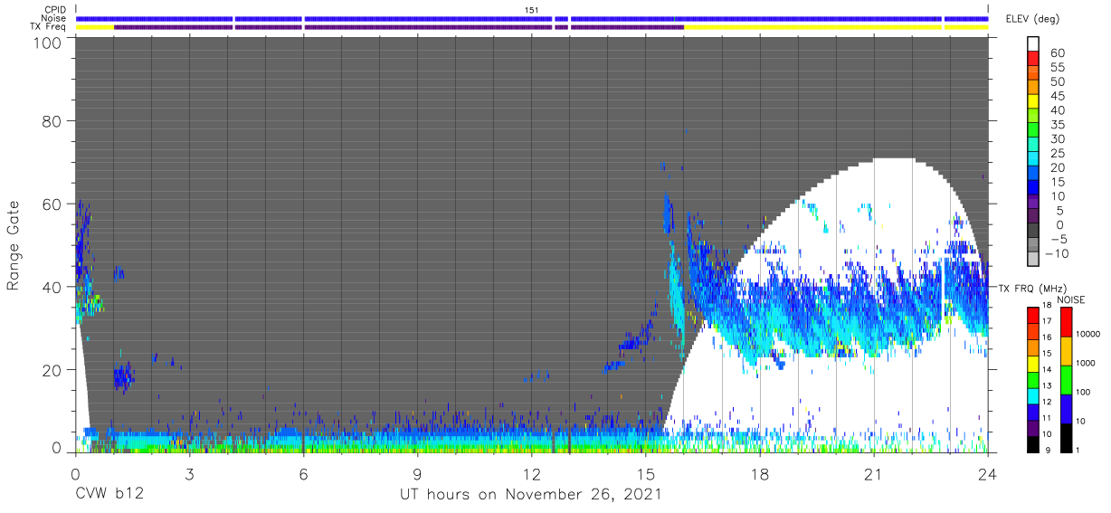This screenshot has height=513, width=1111.
Task: Click the red top segment of NOISE color bar
Action: coord(1066,322)
